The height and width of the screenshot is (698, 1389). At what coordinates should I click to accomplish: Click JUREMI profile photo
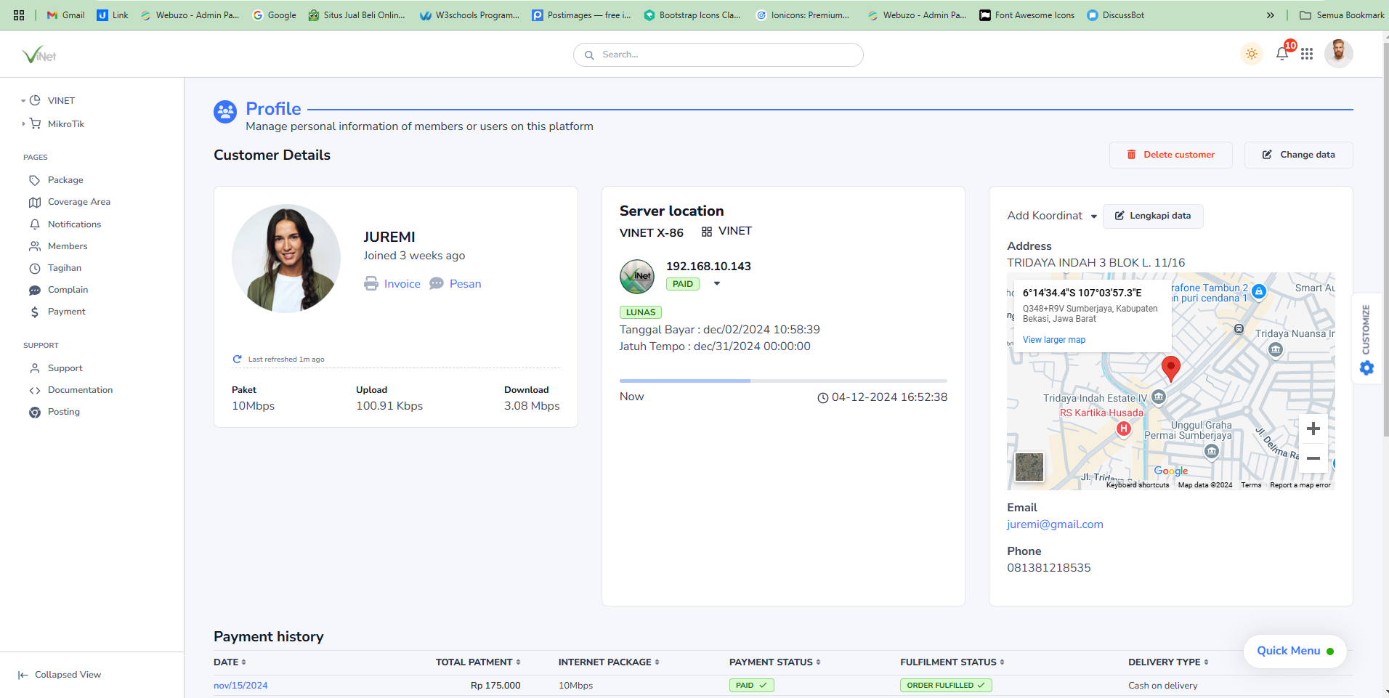point(286,259)
